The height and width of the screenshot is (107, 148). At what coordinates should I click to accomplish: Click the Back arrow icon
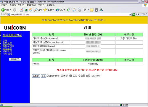(x=3, y=10)
